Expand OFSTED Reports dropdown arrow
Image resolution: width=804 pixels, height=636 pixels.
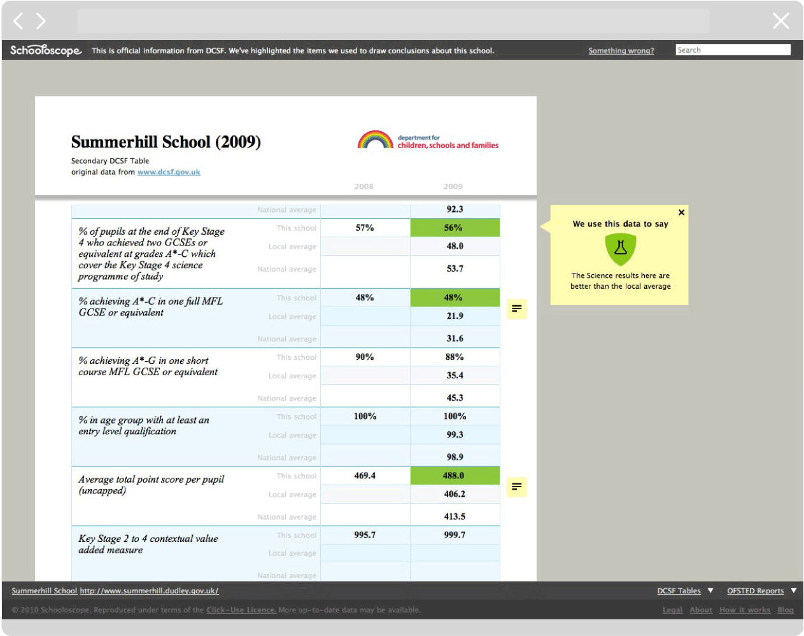click(794, 591)
